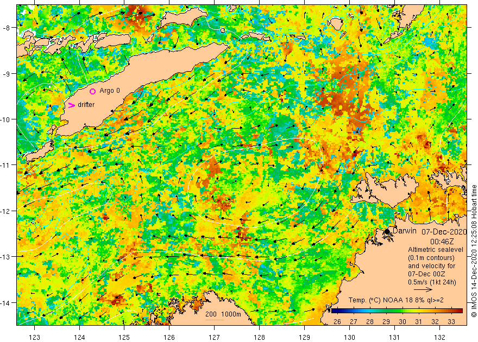The width and height of the screenshot is (478, 342).
Task: Click longitude axis label 125
Action: (x=124, y=337)
